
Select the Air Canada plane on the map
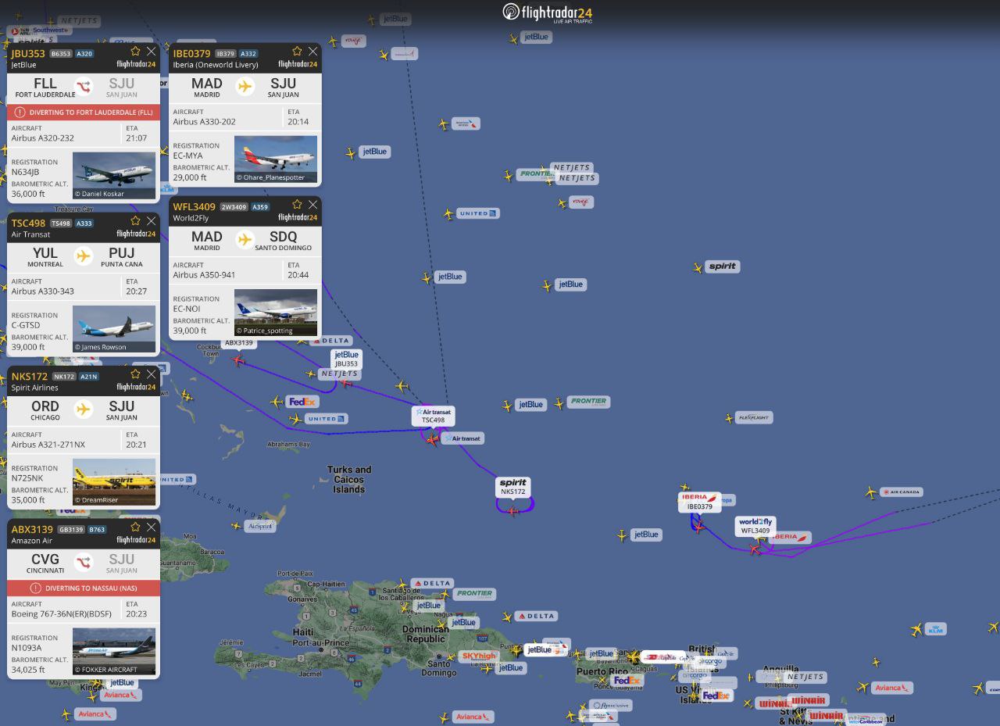click(x=871, y=492)
